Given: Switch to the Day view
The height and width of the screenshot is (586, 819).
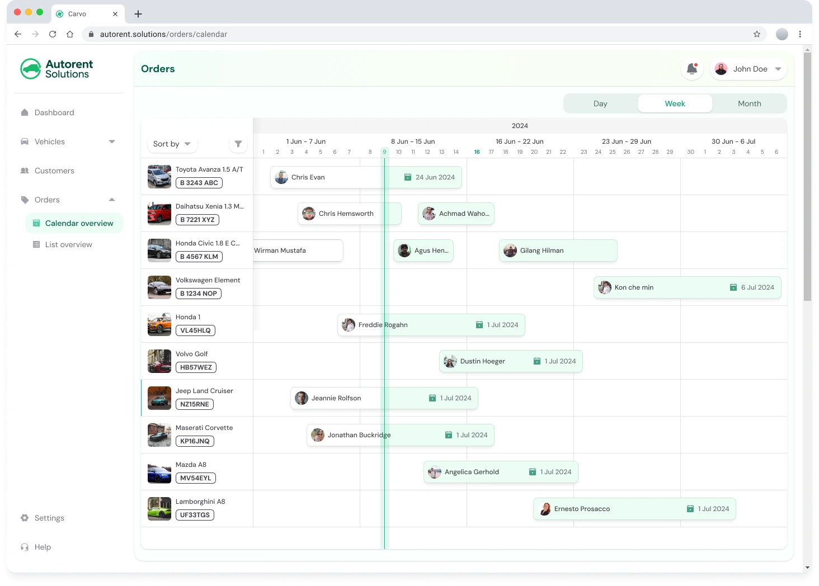Looking at the screenshot, I should pyautogui.click(x=600, y=103).
